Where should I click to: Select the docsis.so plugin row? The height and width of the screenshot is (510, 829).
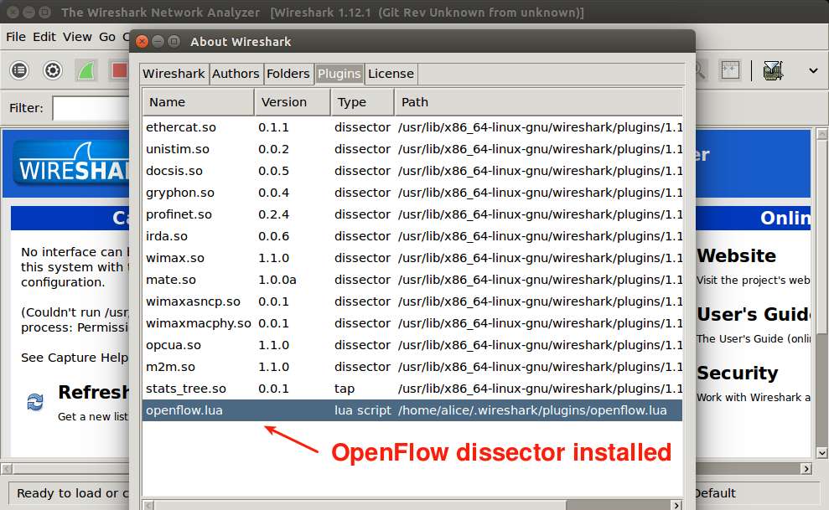[412, 171]
